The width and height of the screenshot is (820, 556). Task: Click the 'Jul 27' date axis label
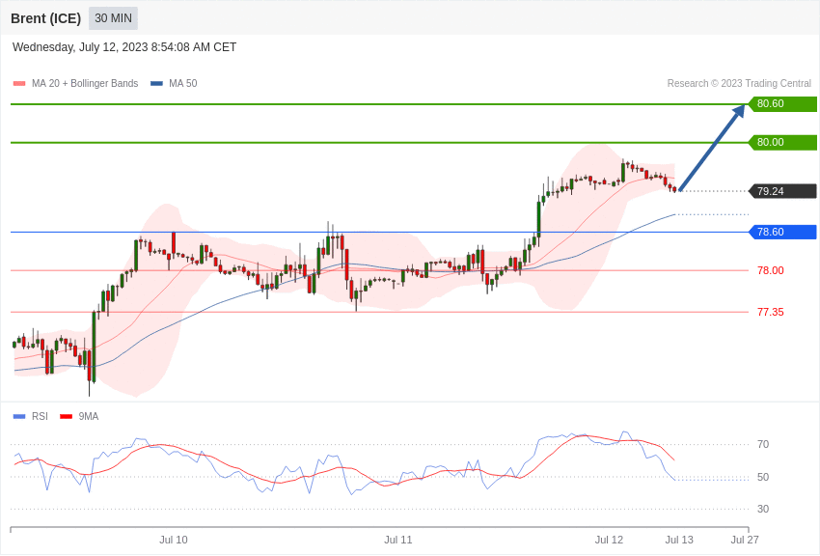745,540
